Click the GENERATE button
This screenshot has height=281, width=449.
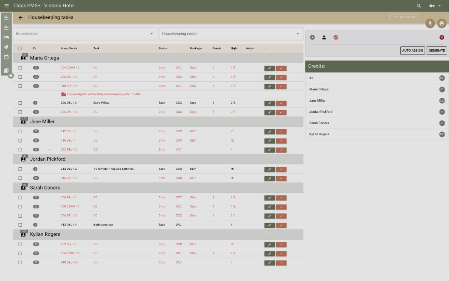click(436, 50)
